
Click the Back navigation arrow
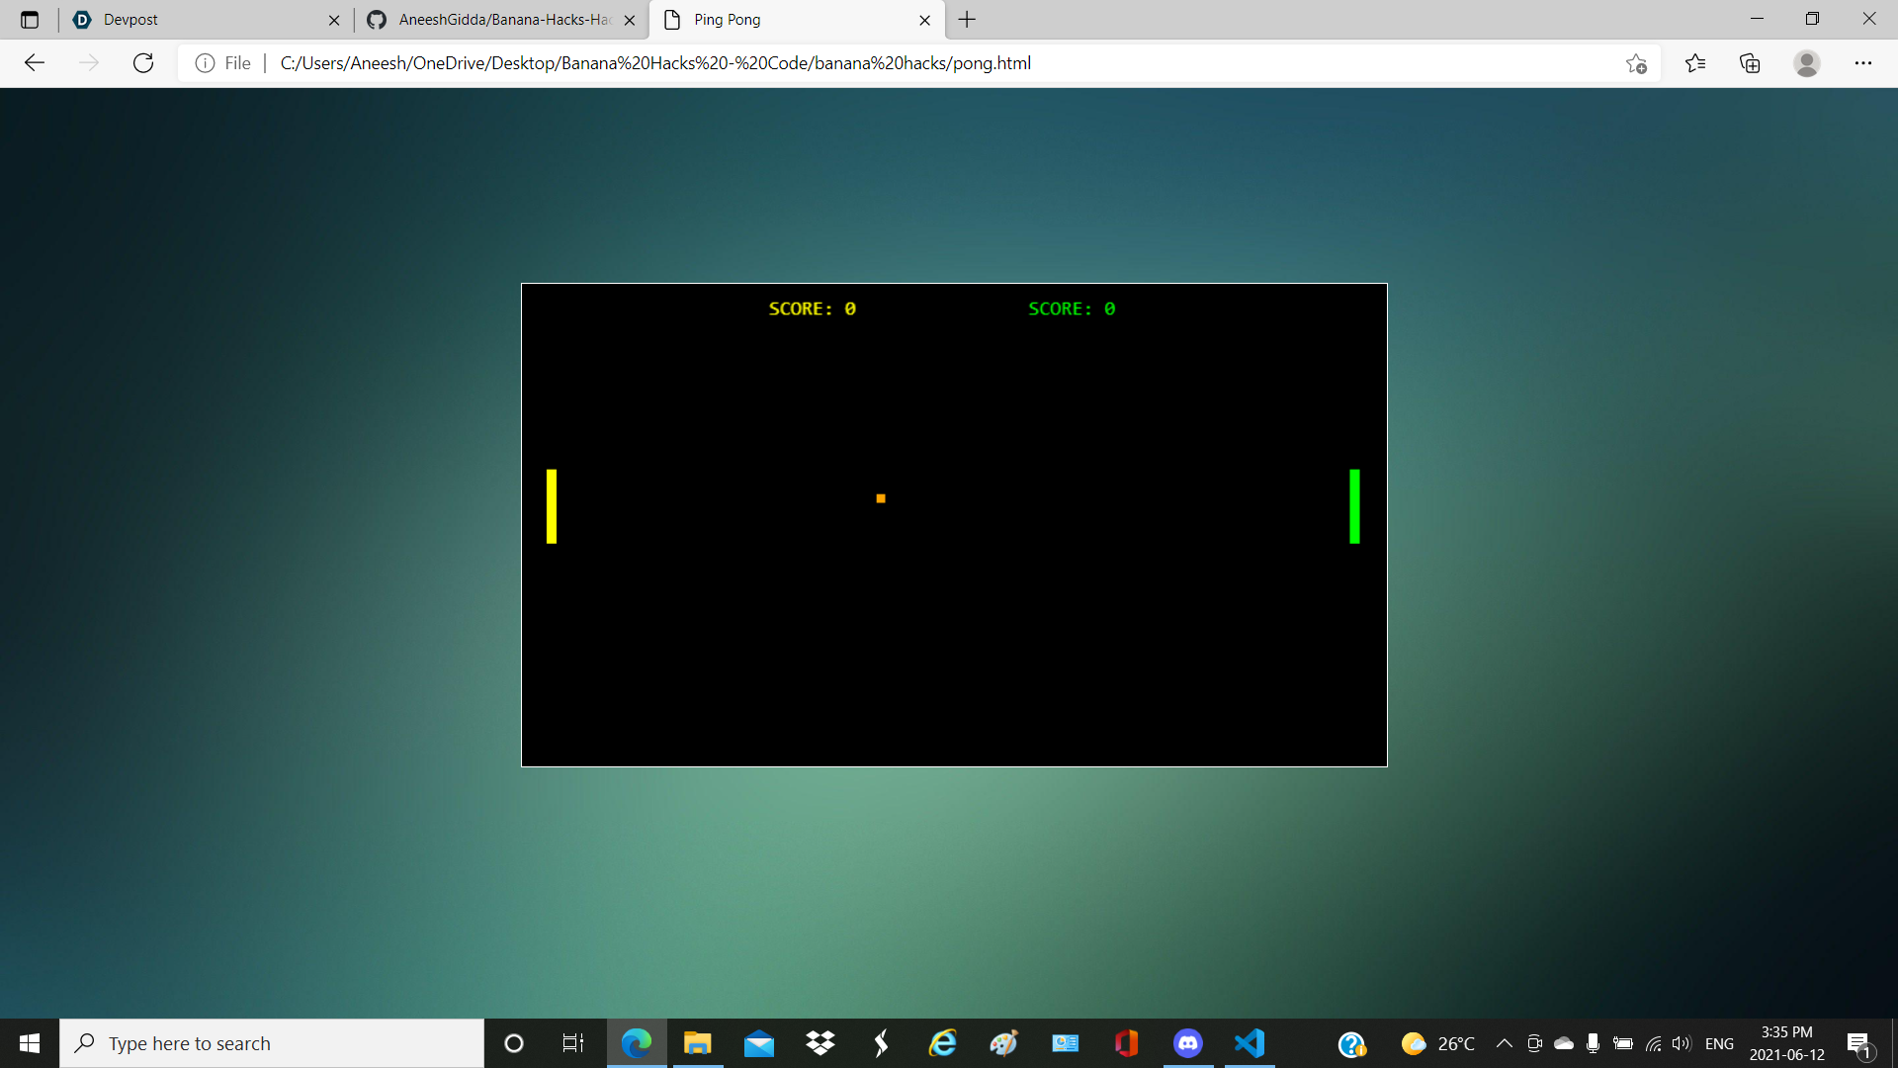click(35, 63)
